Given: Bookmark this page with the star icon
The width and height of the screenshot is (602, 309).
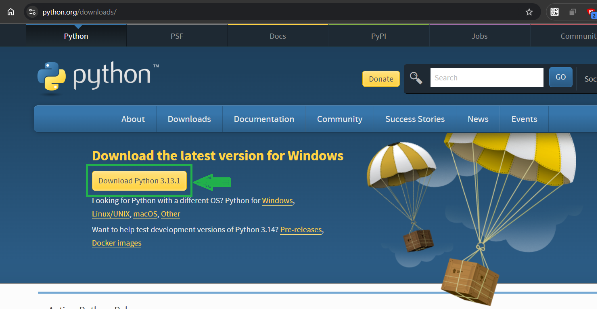Looking at the screenshot, I should (529, 12).
